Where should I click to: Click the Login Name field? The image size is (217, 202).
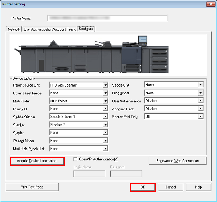(x=89, y=173)
